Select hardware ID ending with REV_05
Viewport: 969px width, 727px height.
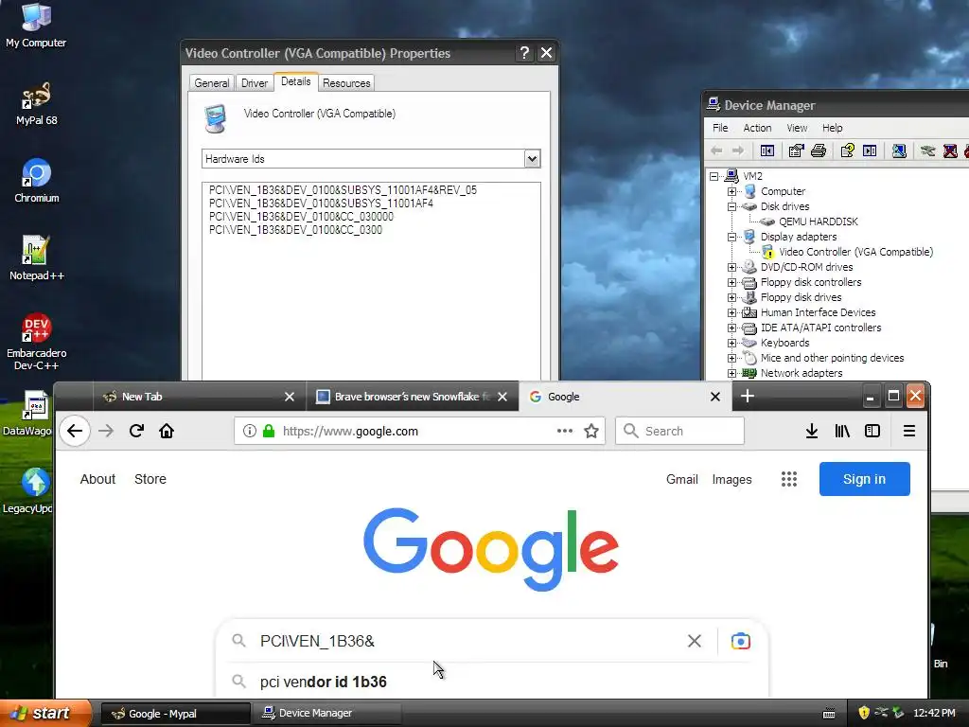click(x=343, y=189)
